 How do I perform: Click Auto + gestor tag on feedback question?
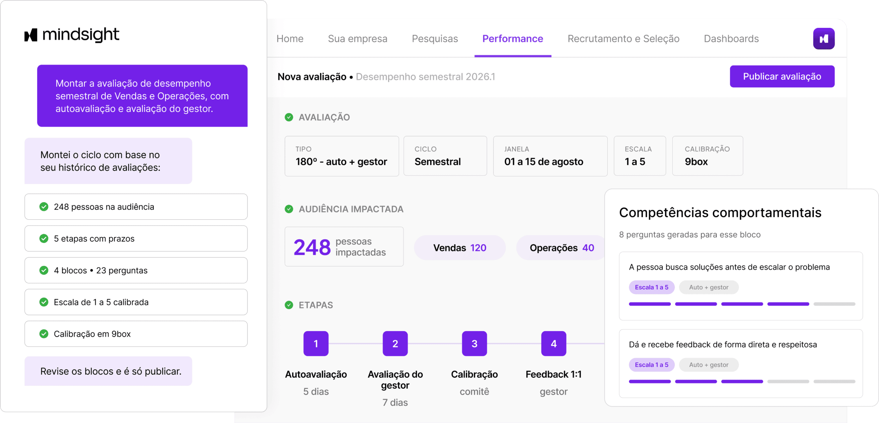(x=708, y=365)
